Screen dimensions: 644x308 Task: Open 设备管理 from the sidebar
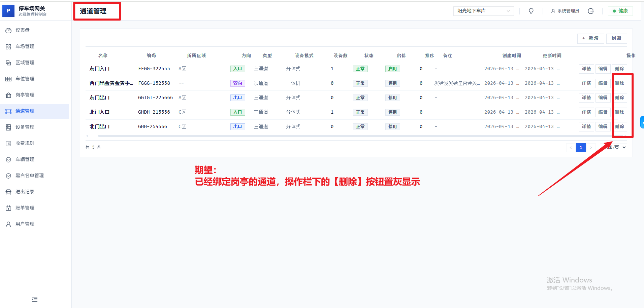click(x=8, y=127)
